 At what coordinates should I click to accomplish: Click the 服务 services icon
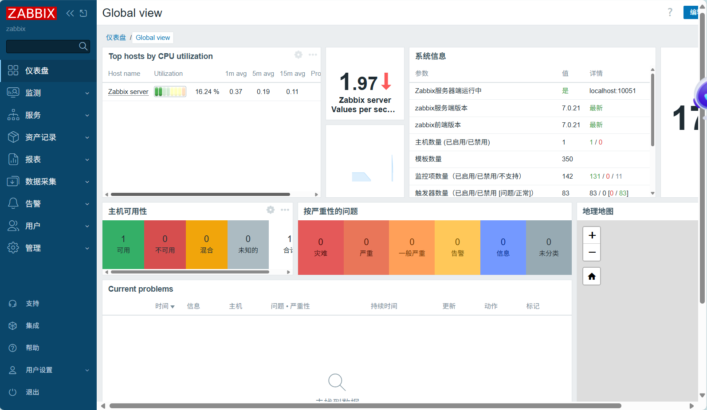coord(13,115)
